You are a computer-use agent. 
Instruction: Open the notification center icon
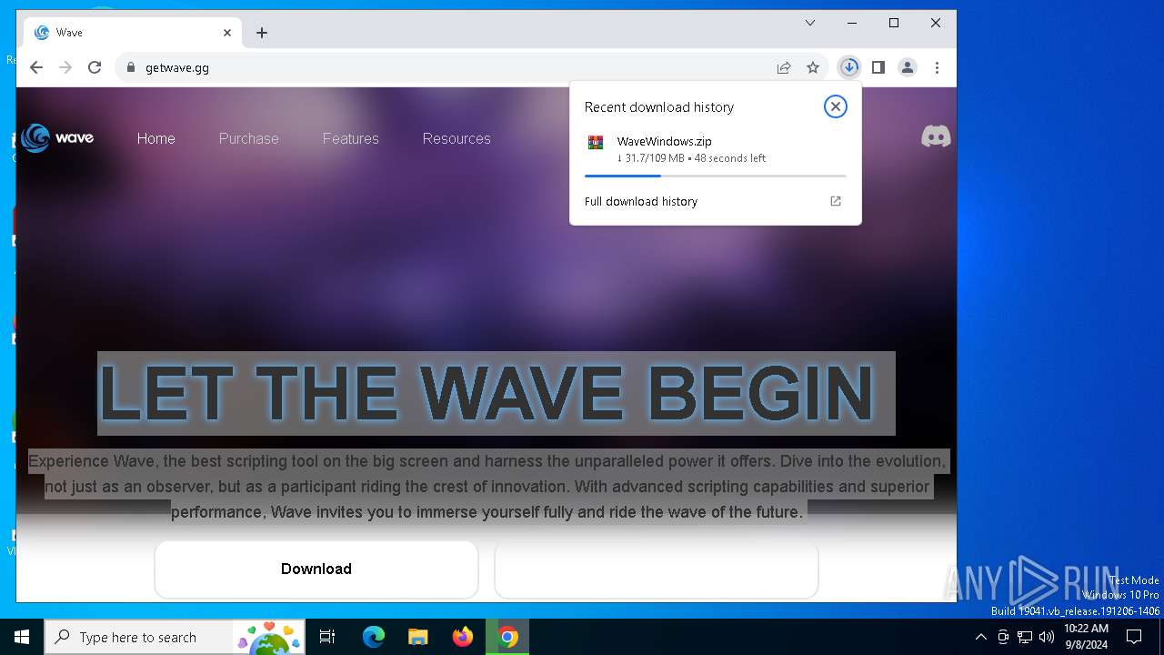point(1134,637)
